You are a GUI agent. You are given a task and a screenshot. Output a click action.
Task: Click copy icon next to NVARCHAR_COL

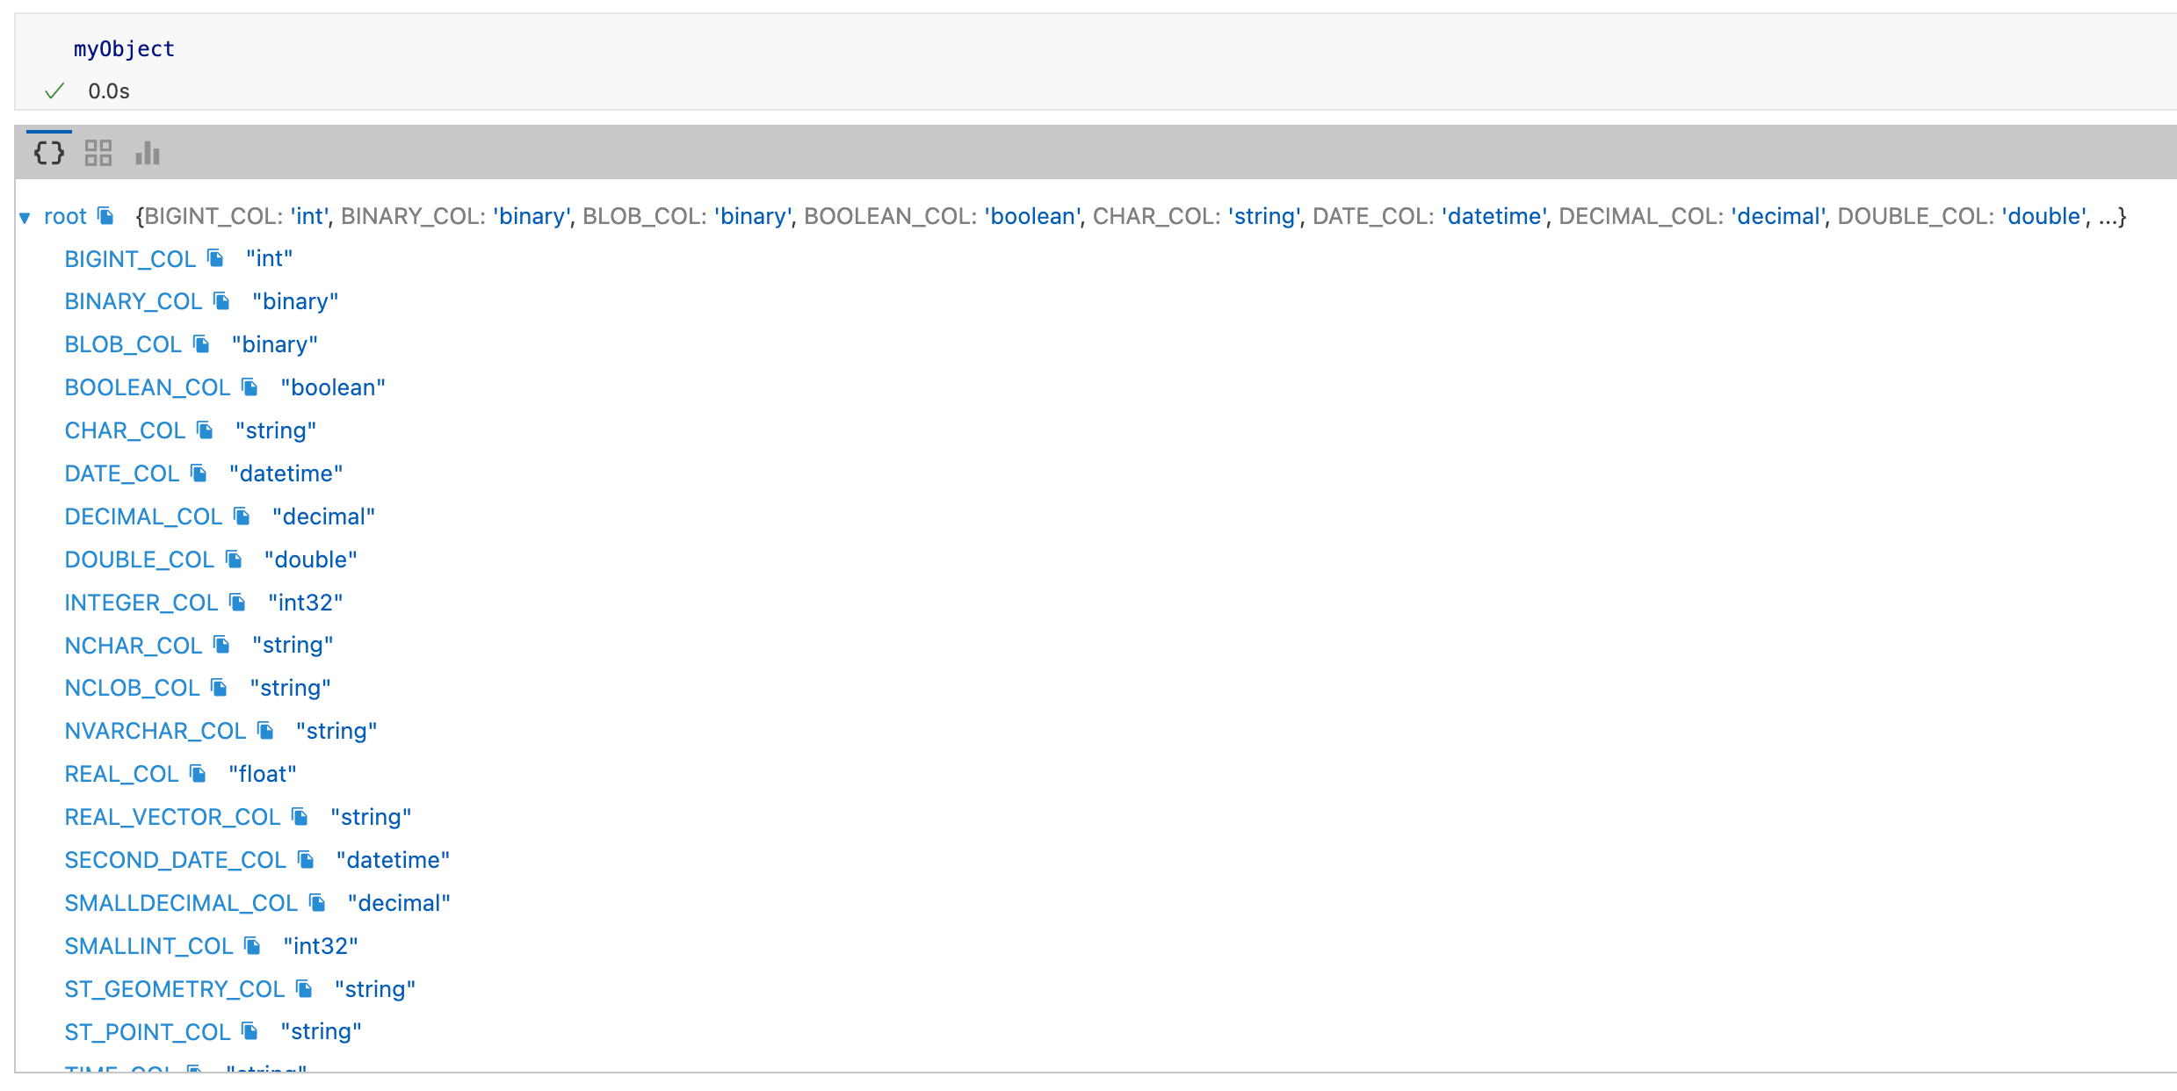click(265, 731)
